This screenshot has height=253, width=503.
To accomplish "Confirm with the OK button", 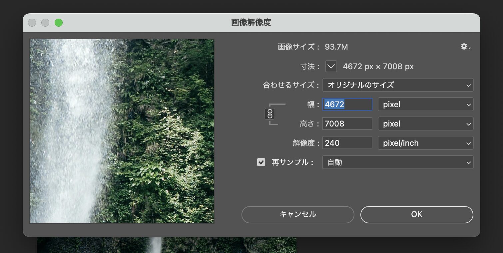I will pos(417,214).
